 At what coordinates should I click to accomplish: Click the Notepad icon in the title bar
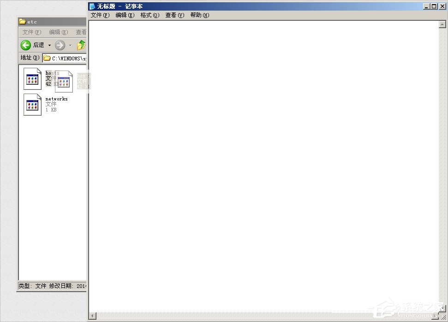pyautogui.click(x=92, y=6)
